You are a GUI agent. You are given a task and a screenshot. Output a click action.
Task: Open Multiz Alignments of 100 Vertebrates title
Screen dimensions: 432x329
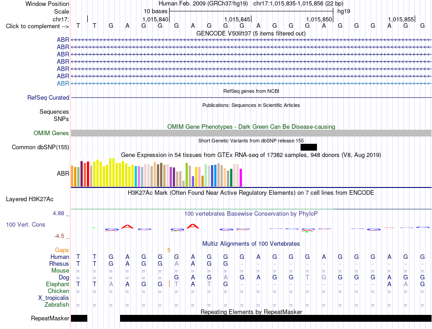[x=251, y=244]
